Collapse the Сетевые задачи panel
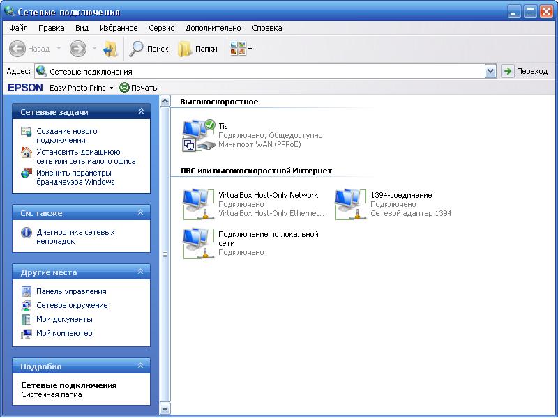 point(141,111)
